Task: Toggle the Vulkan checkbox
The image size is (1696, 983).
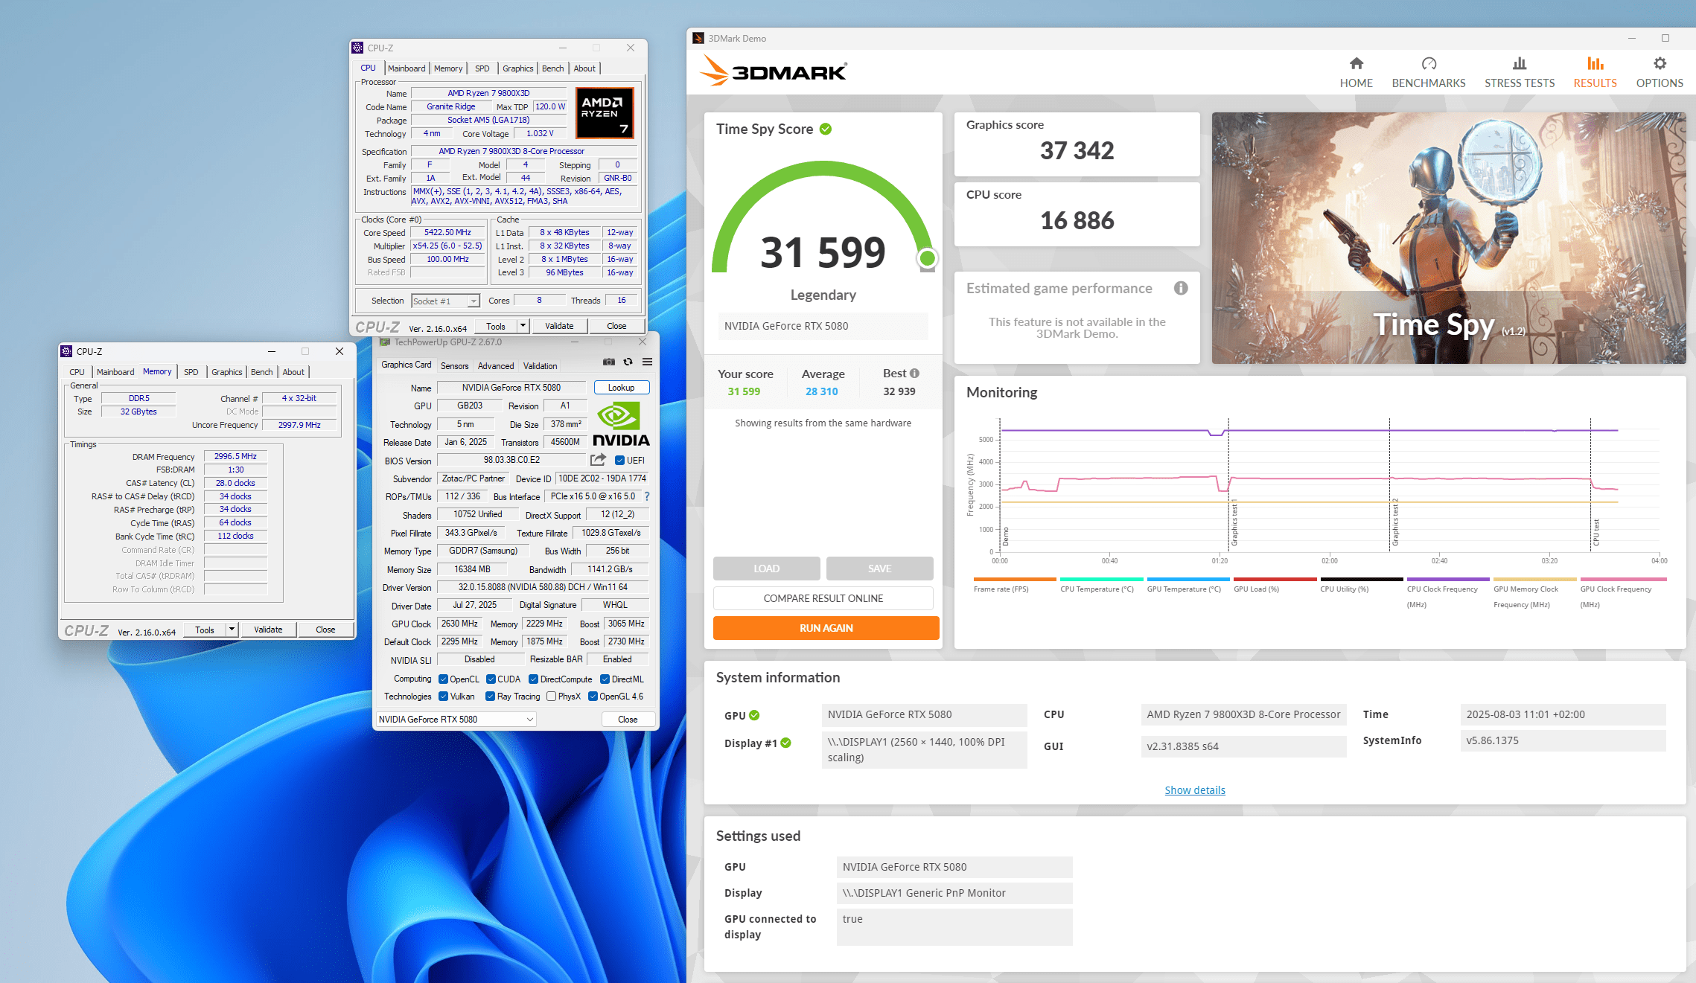Action: [443, 697]
